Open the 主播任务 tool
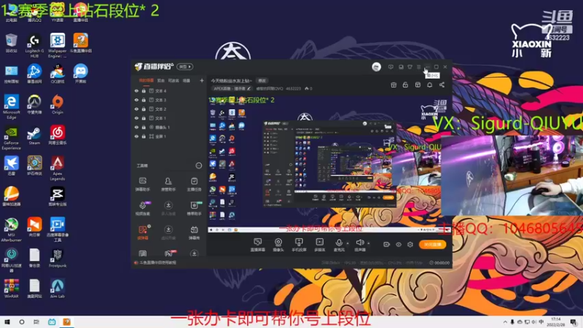Screen dimensions: 583x328 [194, 184]
